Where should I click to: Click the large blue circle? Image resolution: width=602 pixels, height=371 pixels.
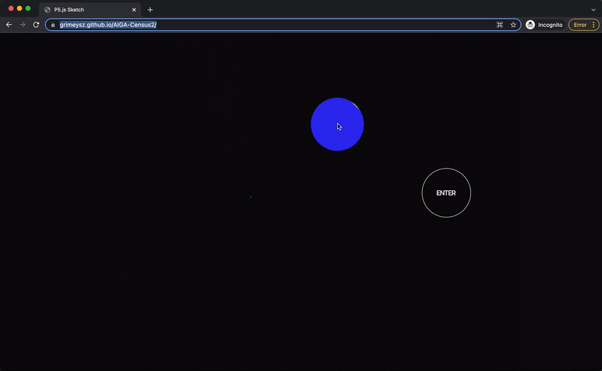[x=337, y=124]
